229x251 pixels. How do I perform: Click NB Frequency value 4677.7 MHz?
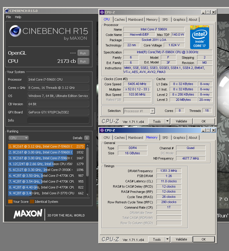coord(191,158)
